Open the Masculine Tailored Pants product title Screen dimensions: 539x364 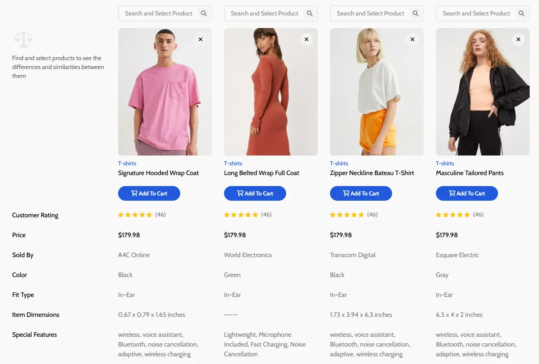[470, 173]
